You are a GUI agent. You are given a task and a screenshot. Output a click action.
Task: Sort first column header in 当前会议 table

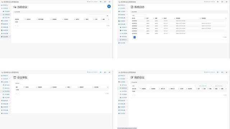tap(20, 19)
